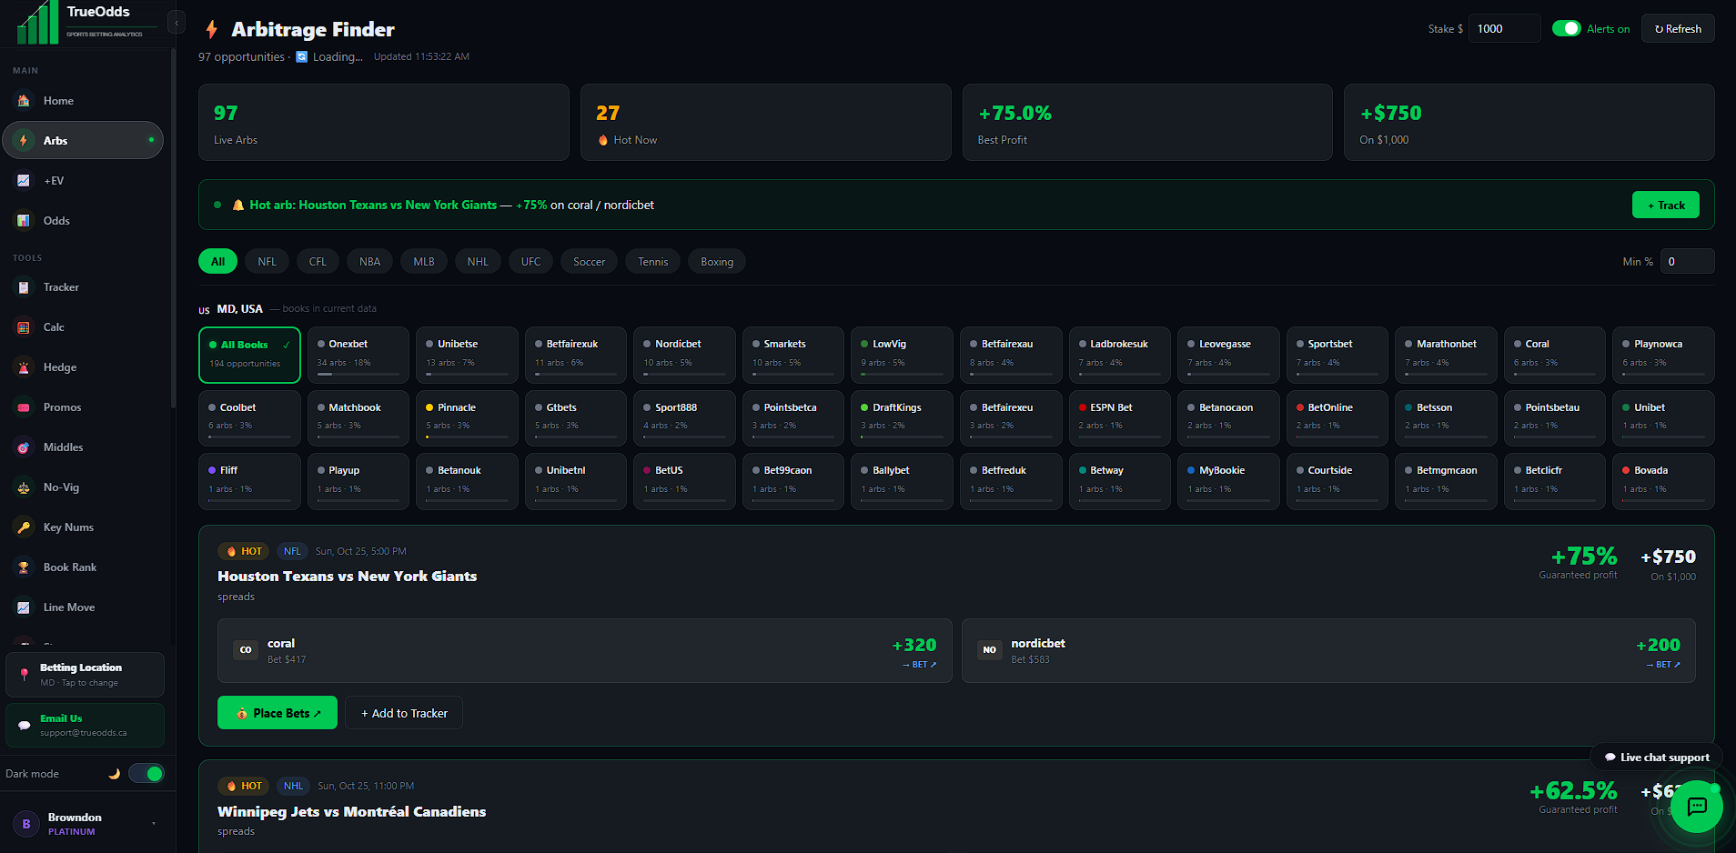
Task: Open the +EV chart icon
Action: 24,181
